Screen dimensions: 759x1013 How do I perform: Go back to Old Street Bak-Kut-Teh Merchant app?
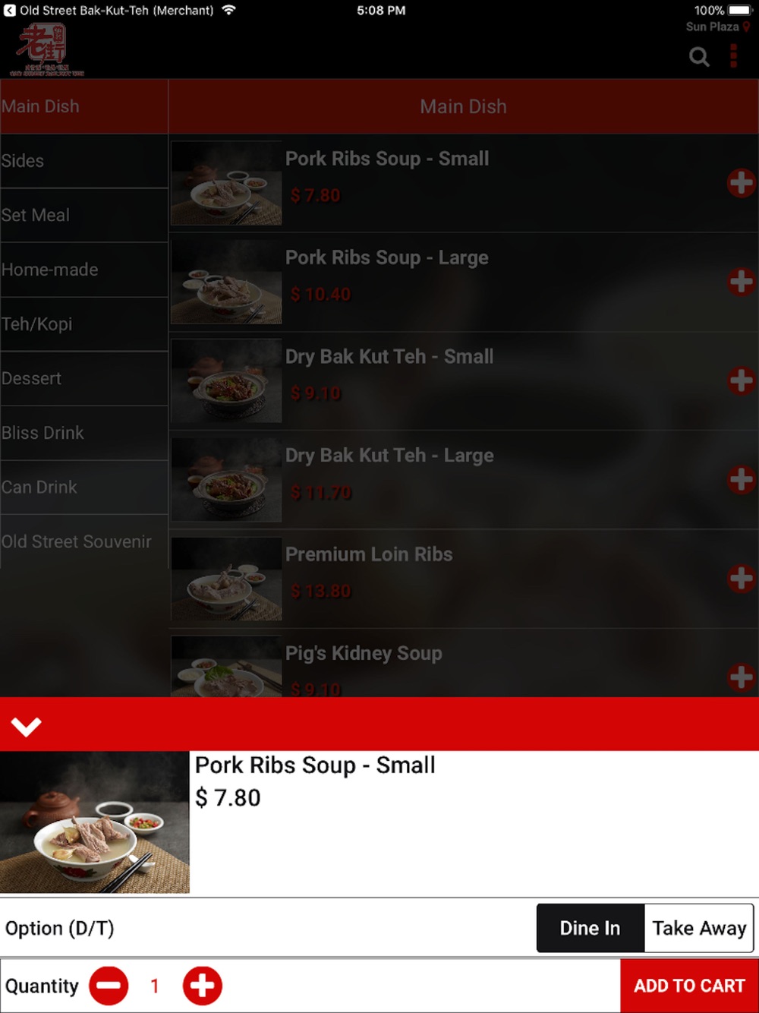(x=109, y=11)
